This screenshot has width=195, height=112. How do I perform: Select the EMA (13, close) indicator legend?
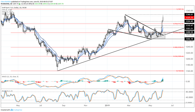coord(7,12)
